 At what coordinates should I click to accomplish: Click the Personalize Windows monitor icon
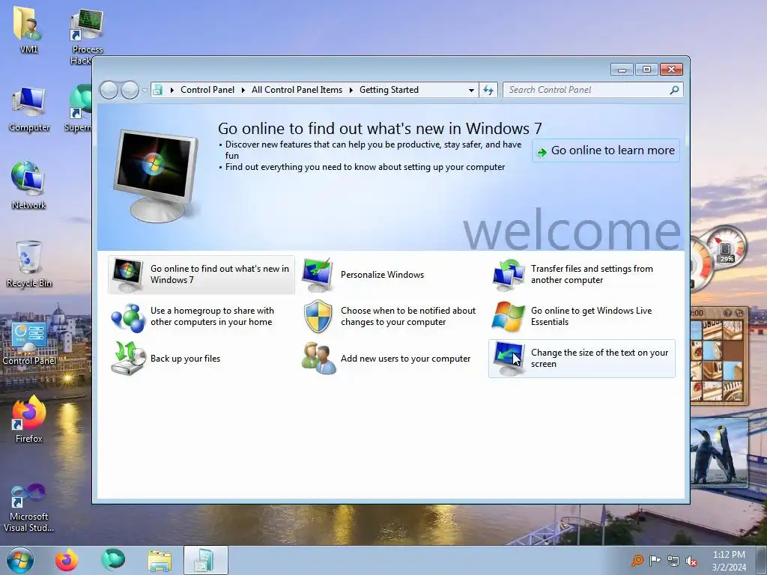[x=318, y=275]
